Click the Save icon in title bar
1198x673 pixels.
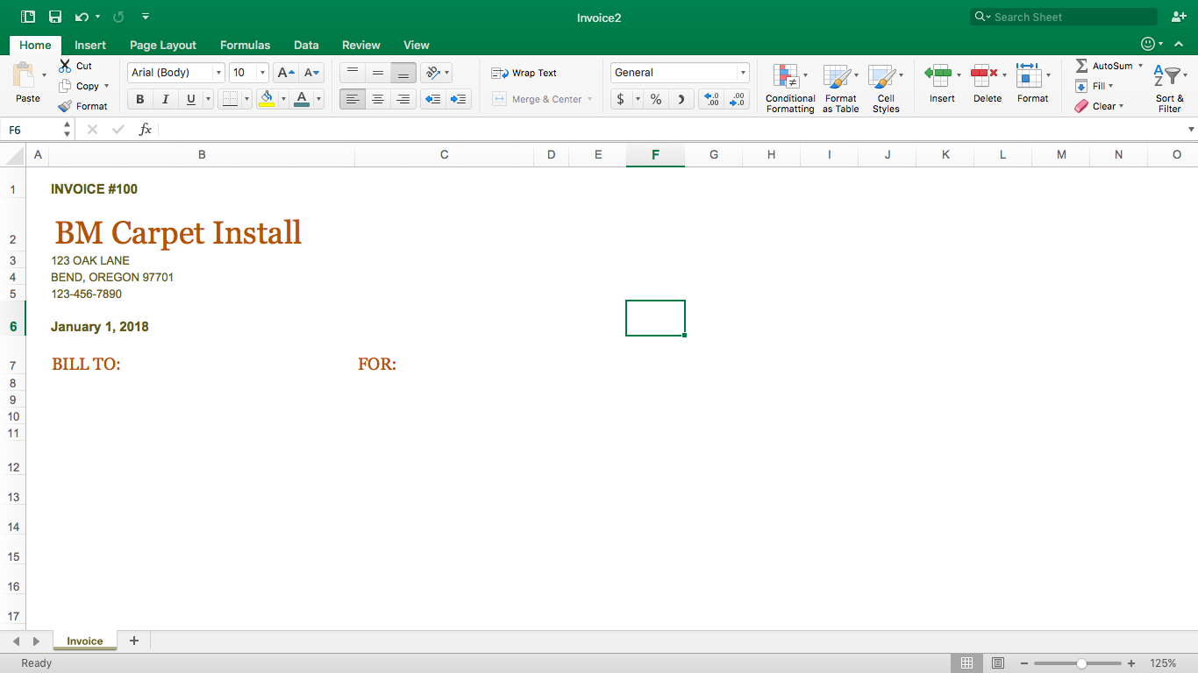(55, 17)
